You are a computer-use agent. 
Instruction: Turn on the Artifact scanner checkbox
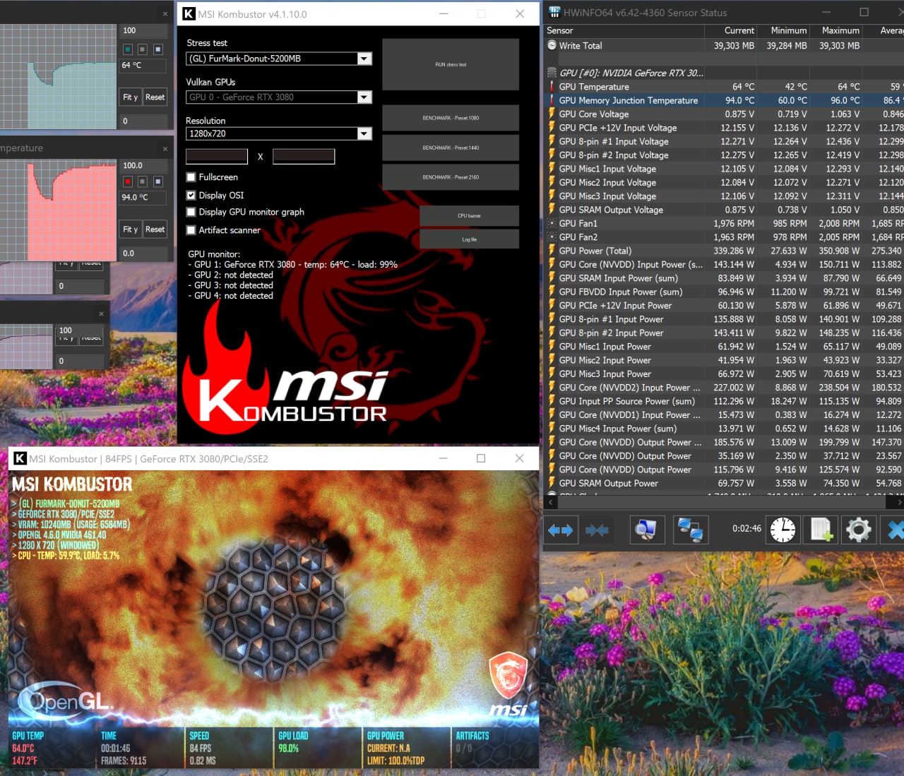(191, 230)
